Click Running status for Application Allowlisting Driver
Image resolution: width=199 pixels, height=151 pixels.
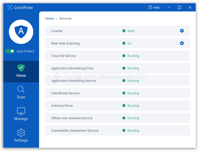[133, 68]
